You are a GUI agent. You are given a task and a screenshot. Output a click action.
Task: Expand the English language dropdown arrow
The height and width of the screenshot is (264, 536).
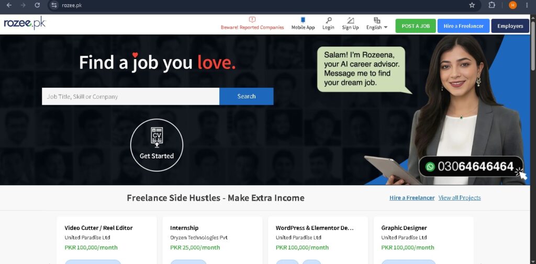point(386,27)
